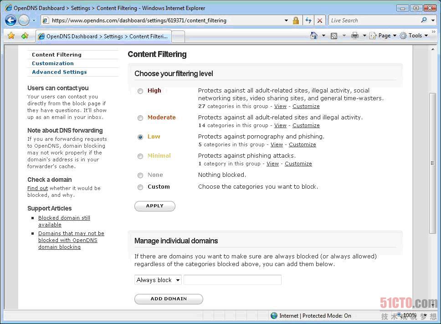Viewport: 441px width, 324px height.
Task: Select the Low filtering level
Action: coord(140,137)
